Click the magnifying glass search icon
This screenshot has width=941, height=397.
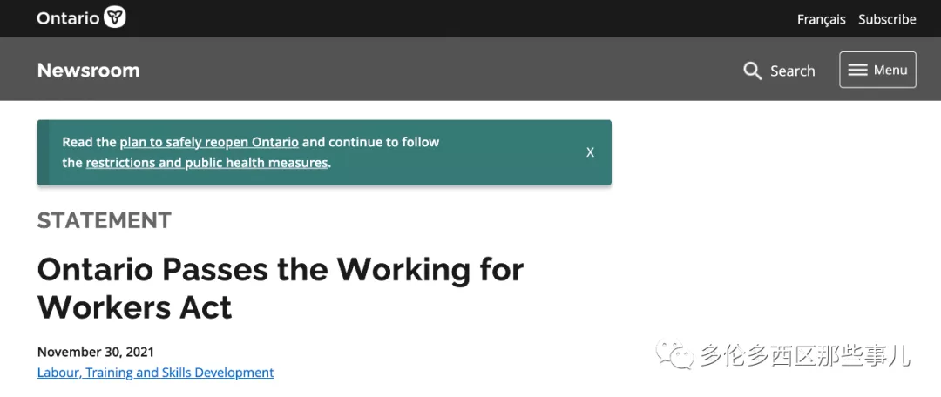pos(752,71)
